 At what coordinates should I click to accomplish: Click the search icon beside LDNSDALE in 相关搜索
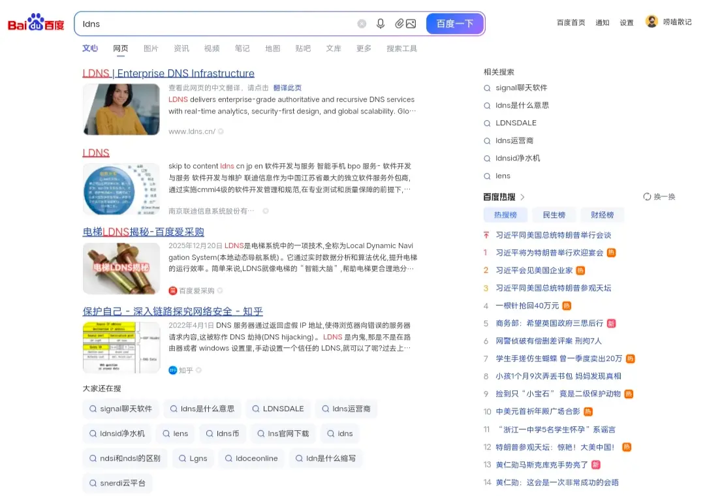(x=487, y=123)
